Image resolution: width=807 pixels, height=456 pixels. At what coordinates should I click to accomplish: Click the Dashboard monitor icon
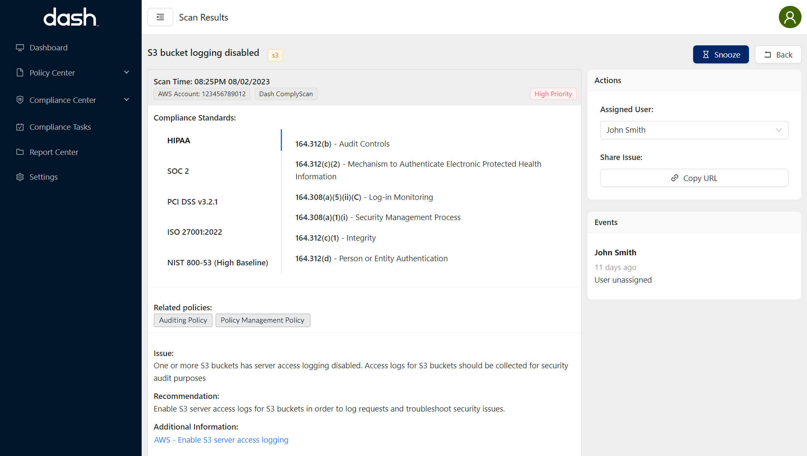point(20,47)
